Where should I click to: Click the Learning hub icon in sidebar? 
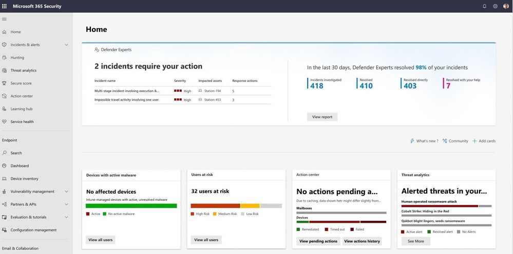(4, 109)
